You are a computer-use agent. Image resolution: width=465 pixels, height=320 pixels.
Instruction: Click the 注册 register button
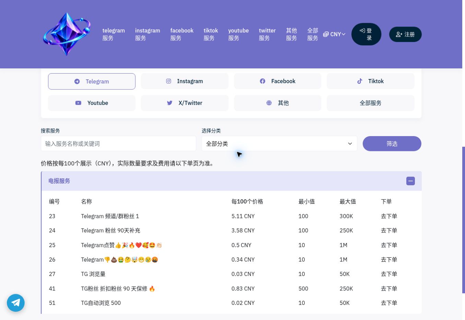(x=405, y=34)
